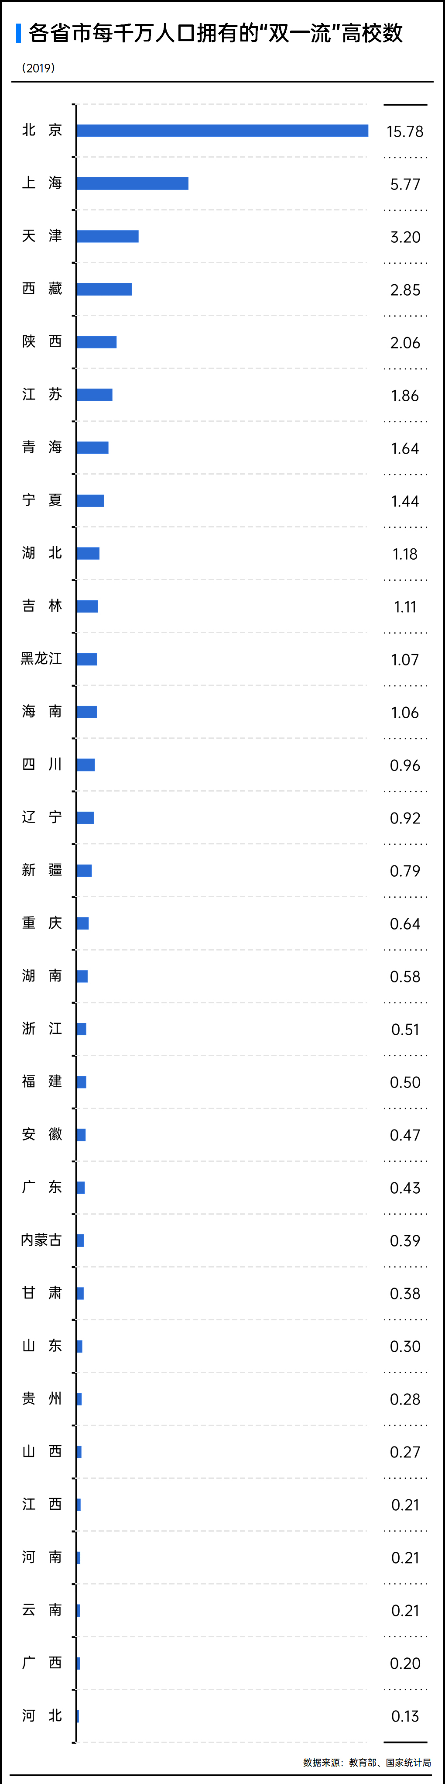
Task: Click the 湖北 blue bar
Action: (88, 553)
